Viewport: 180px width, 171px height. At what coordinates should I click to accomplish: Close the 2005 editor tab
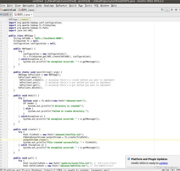[x=10, y=15]
